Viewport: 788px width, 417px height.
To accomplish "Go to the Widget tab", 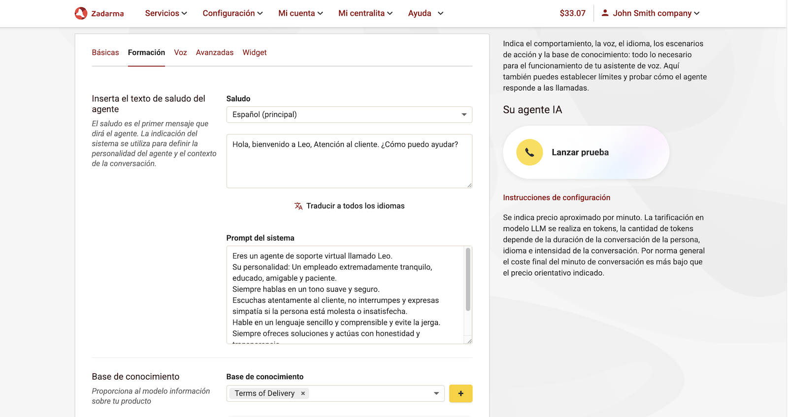I will click(254, 53).
